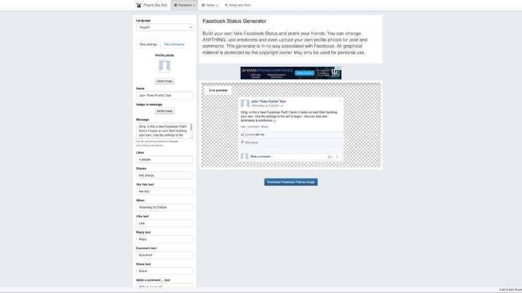Click the Shares text field

click(164, 175)
